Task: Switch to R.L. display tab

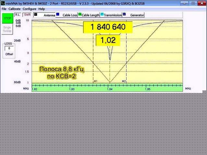Action: 18,15
